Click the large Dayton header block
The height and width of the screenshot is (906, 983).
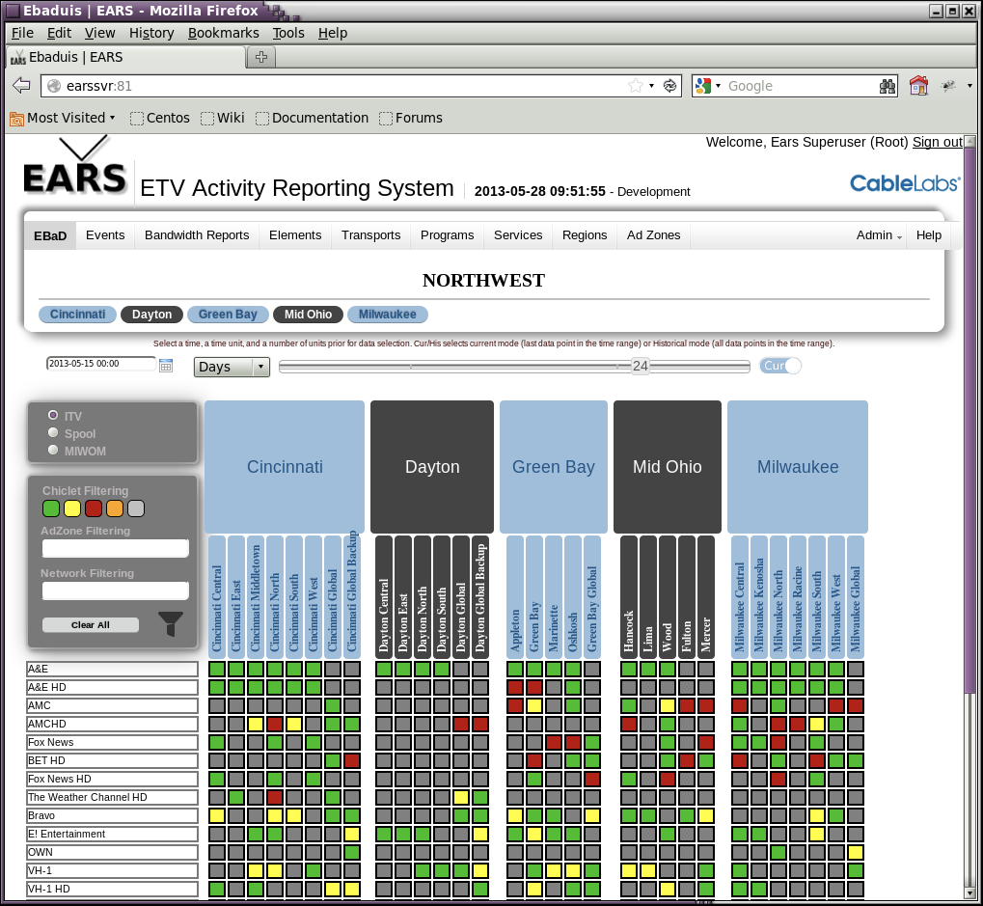pyautogui.click(x=432, y=466)
